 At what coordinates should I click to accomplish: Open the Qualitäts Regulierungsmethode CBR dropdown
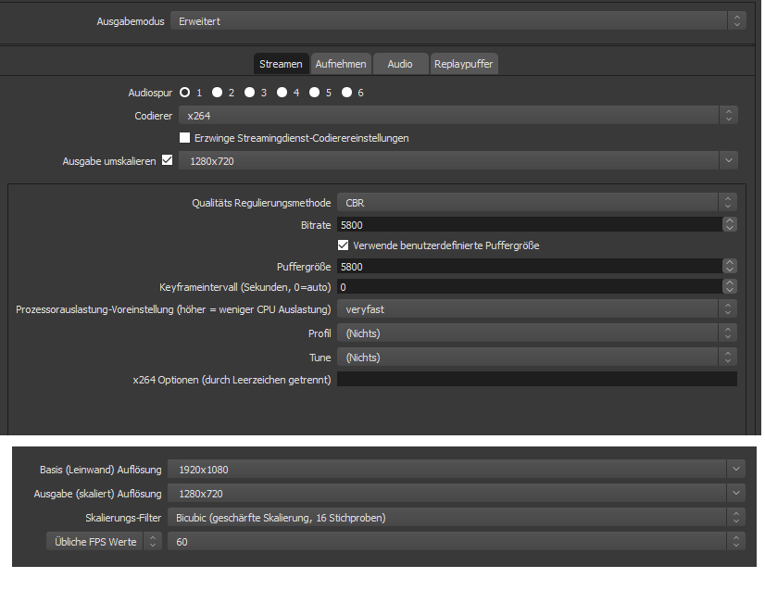pos(536,202)
